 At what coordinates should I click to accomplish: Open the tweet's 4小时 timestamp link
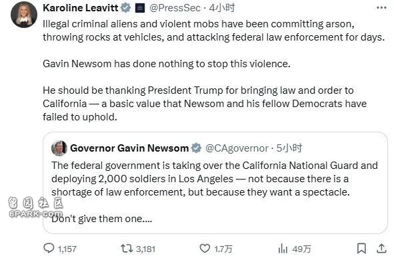tap(222, 8)
